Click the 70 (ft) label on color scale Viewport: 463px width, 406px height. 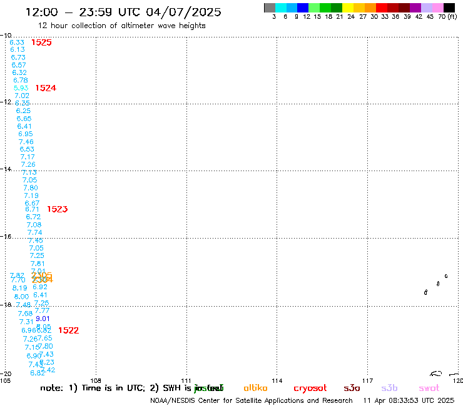447,17
